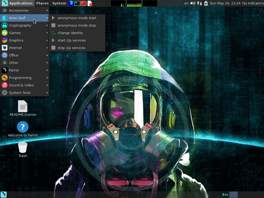Open the System menu

pyautogui.click(x=59, y=3)
